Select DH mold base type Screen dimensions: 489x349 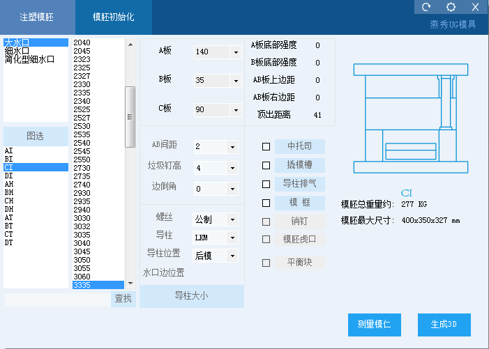coord(36,209)
